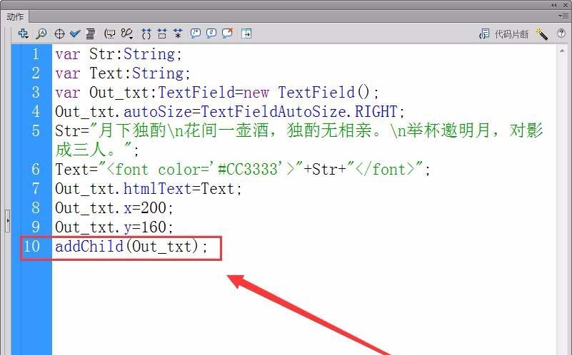
Task: Click 'addChild(Out_txt);' line
Action: (131, 247)
